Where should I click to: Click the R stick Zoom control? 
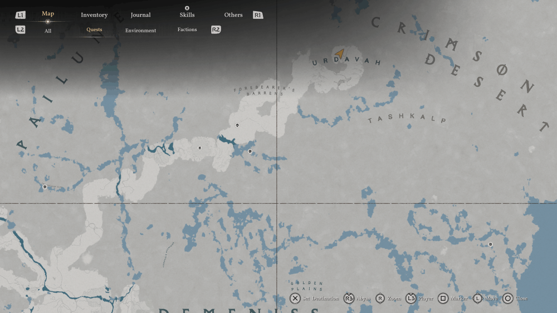(x=380, y=299)
